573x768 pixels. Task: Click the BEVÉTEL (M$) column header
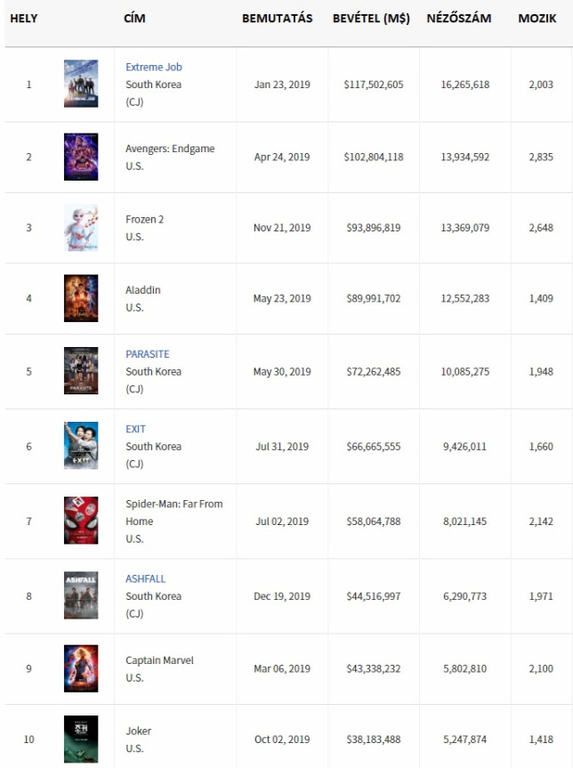coord(371,19)
